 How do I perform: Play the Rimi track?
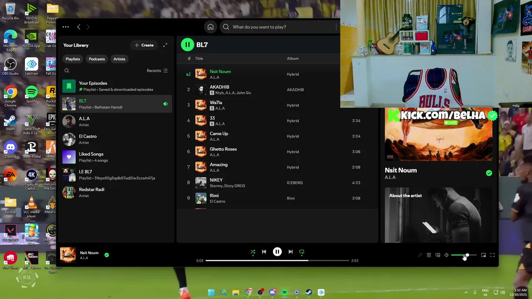tap(214, 196)
